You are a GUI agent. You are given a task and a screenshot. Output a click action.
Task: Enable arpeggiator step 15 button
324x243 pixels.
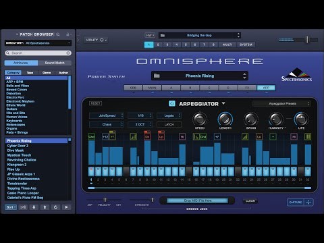click(189, 171)
